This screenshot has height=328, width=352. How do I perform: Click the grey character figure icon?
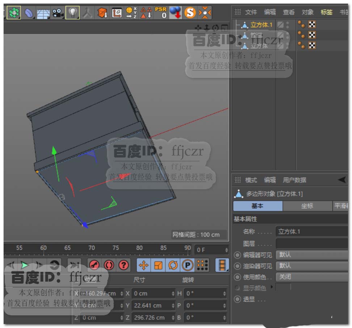tap(87, 13)
